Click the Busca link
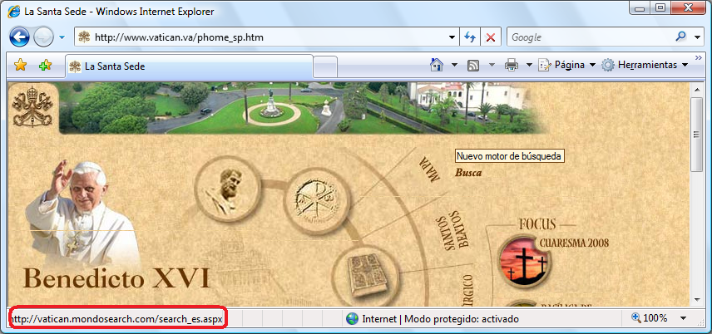712x334 pixels. 468,173
